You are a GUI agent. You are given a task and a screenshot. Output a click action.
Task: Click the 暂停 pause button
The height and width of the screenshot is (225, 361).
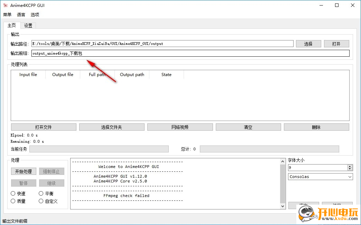pos(24,183)
